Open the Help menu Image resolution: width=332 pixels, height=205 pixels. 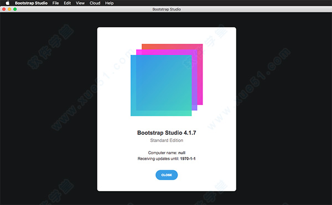109,3
